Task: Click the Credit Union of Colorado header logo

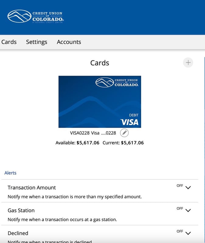Action: [x=36, y=16]
